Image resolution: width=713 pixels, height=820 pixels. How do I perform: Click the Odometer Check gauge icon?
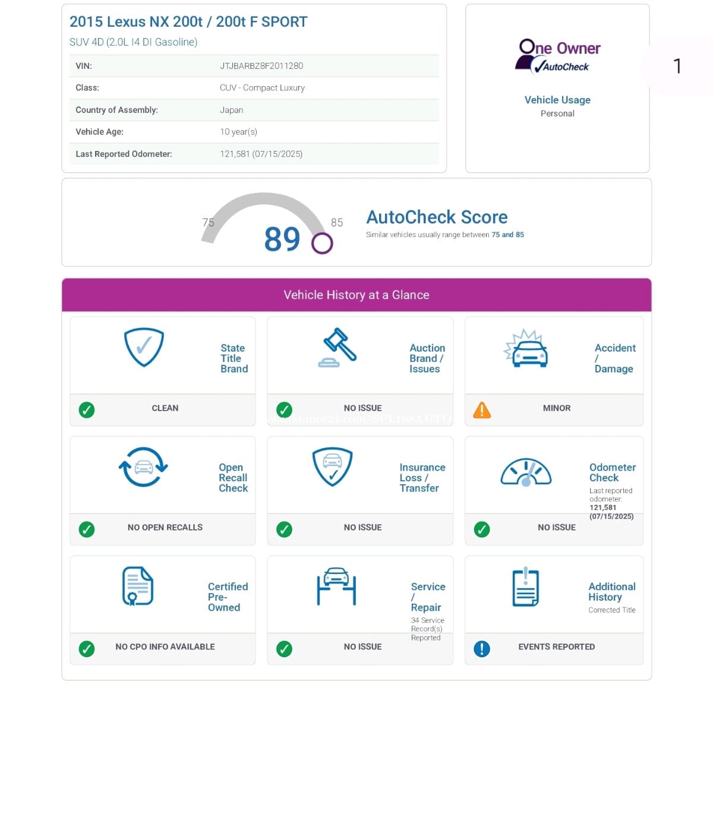point(526,472)
